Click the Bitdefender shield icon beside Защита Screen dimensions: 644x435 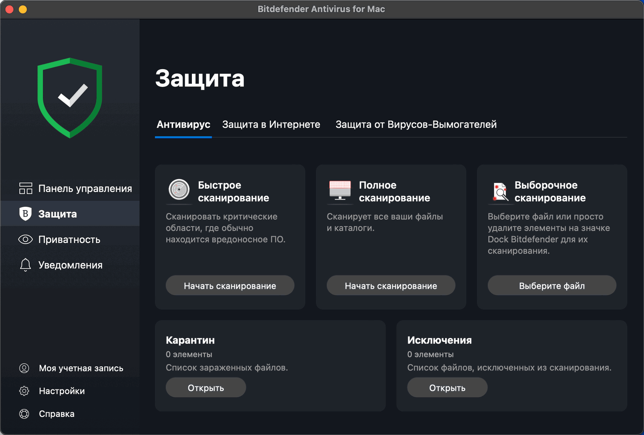tap(26, 214)
